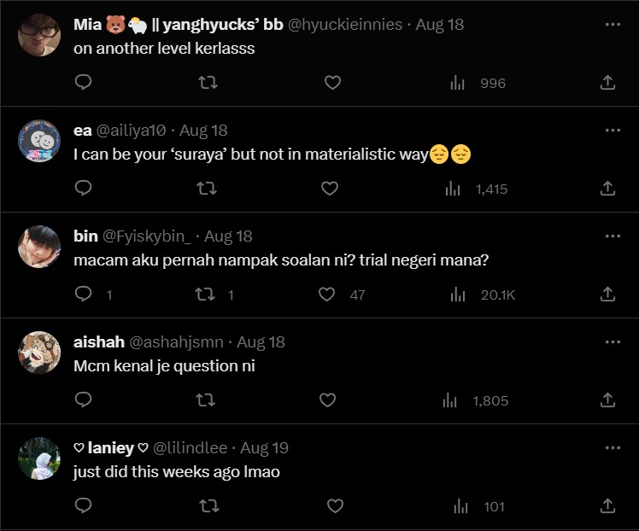Share Mia's tweet via share icon
639x531 pixels.
tap(607, 83)
